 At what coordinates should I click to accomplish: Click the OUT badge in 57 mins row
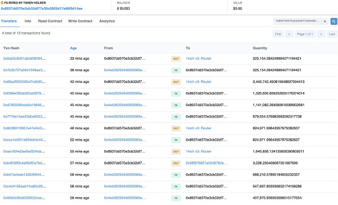176,163
